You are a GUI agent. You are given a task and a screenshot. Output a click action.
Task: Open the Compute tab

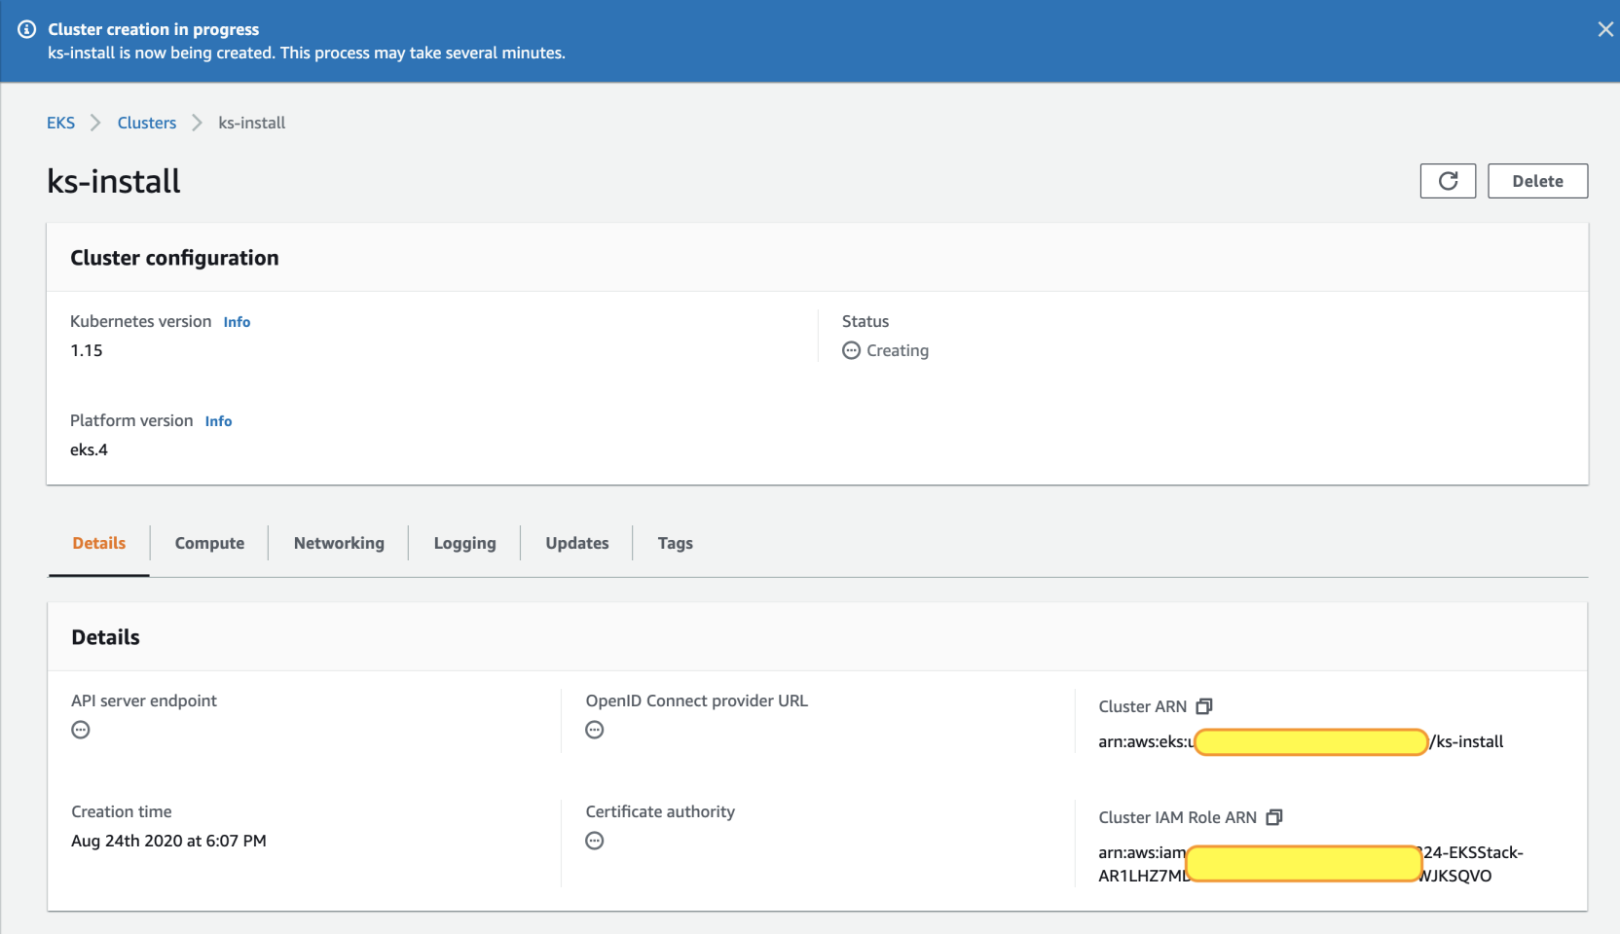pos(209,543)
